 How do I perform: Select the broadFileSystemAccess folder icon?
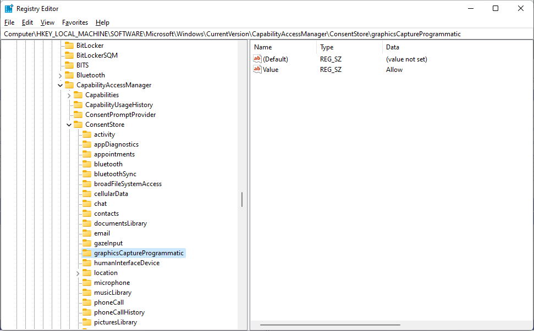click(86, 184)
